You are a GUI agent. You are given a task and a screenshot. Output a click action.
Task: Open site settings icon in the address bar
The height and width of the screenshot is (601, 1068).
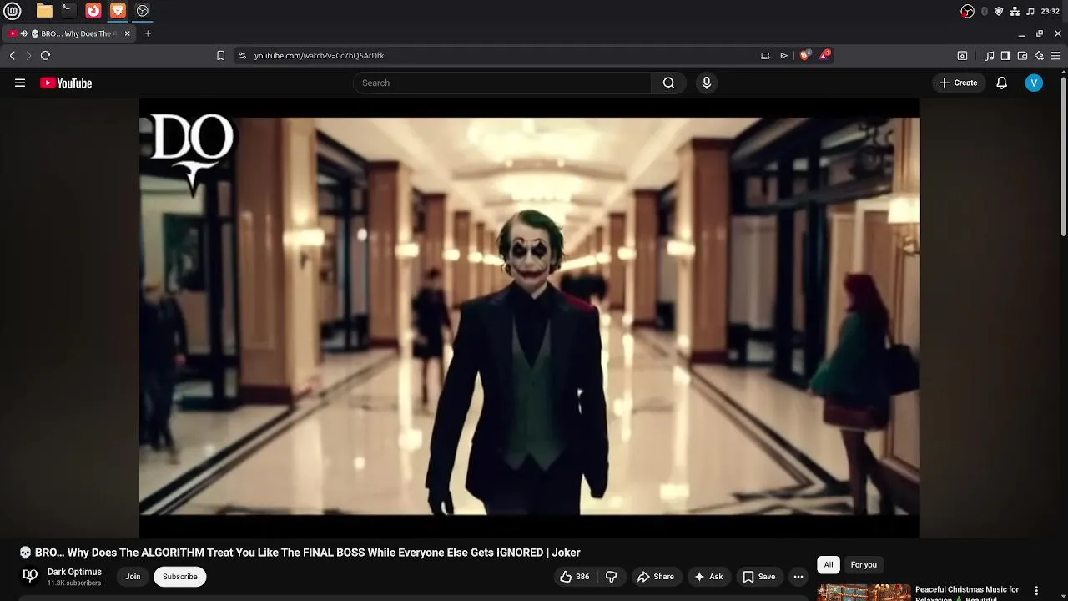(242, 55)
